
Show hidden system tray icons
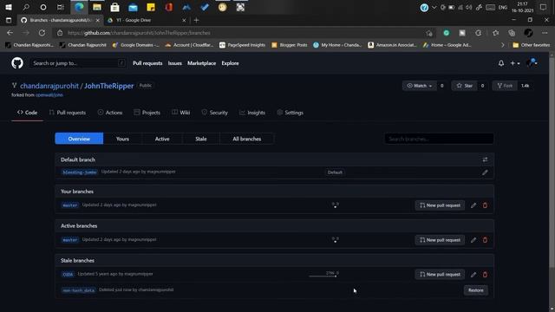(x=434, y=8)
